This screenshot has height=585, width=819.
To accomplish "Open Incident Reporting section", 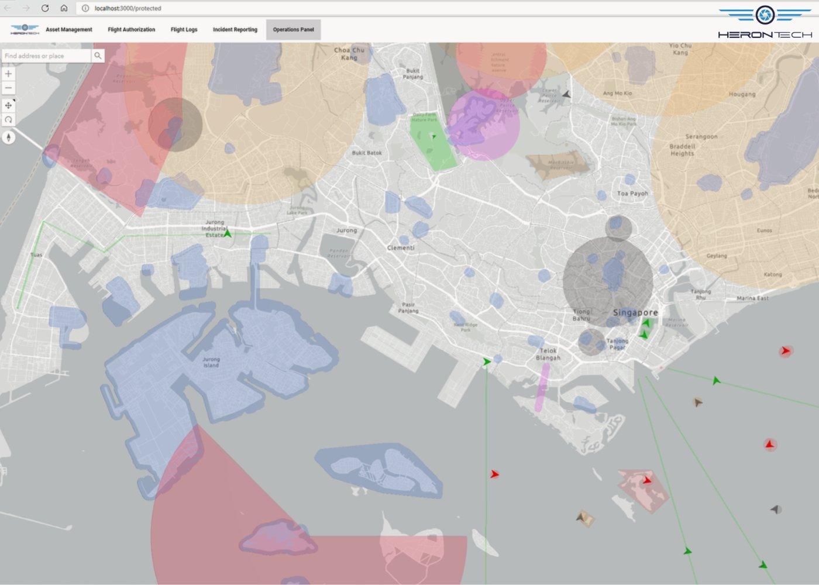I will point(235,29).
